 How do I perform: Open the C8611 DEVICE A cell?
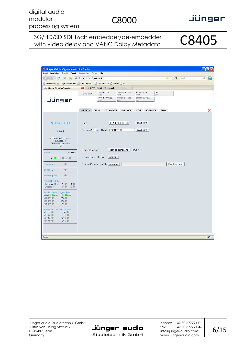pos(145,99)
